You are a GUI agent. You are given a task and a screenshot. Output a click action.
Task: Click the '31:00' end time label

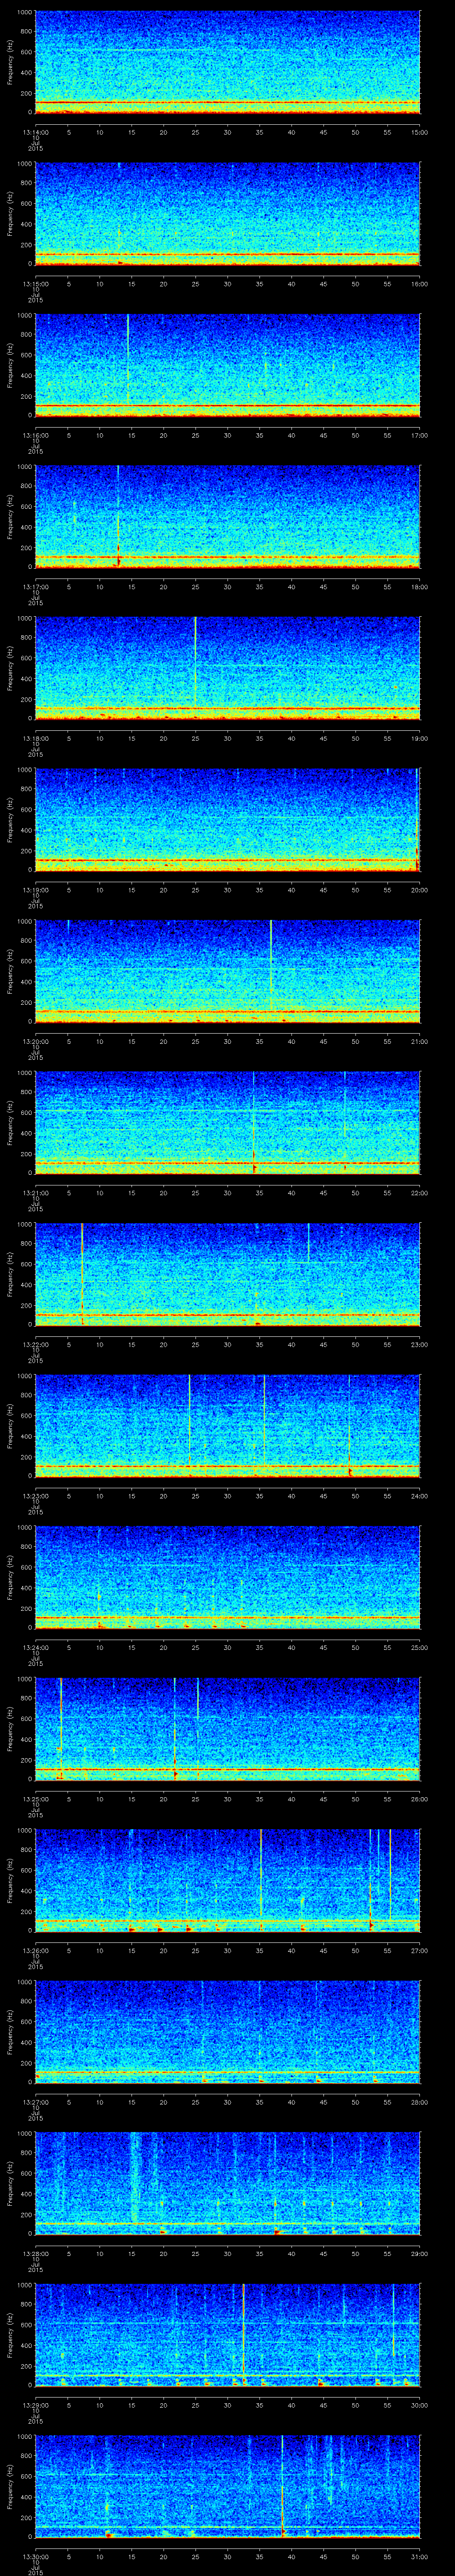(x=420, y=2556)
